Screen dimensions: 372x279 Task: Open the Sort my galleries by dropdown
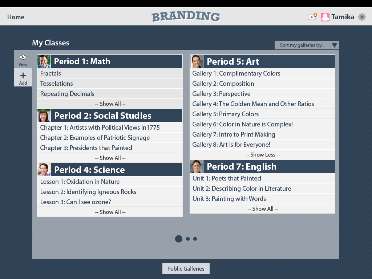(307, 45)
